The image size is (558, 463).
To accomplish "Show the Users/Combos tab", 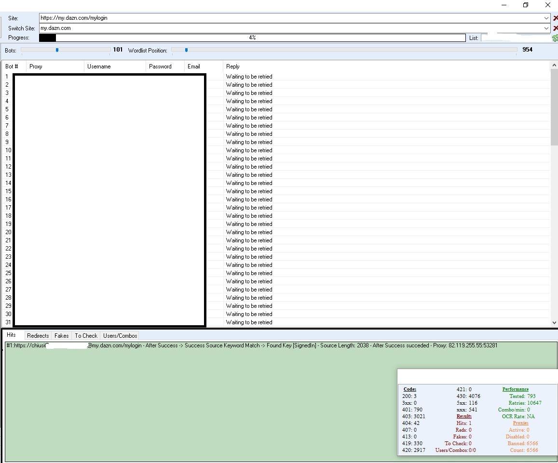I will pos(120,336).
